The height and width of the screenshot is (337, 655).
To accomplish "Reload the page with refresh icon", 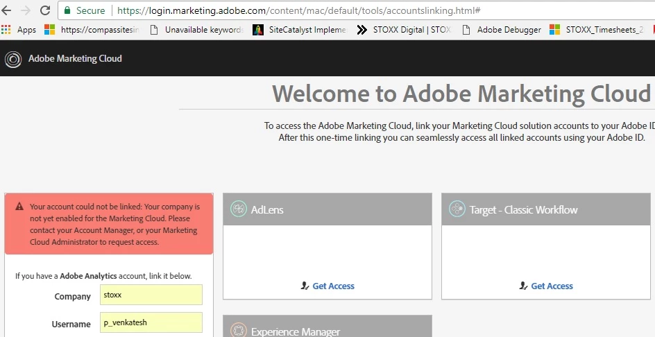I will (x=45, y=10).
